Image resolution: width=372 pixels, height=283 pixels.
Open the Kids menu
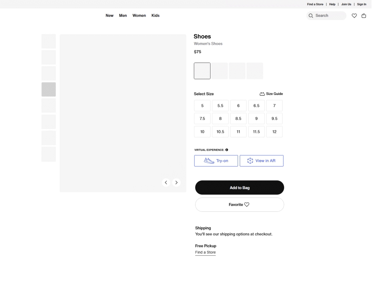click(155, 16)
